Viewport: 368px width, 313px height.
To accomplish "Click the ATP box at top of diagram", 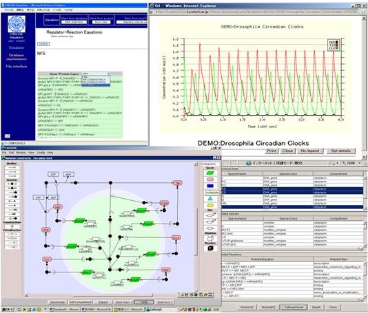I will (x=53, y=175).
